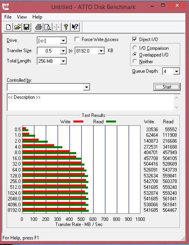This screenshot has width=189, height=245.
Task: Choose the Neither radio option
Action: (135, 61)
